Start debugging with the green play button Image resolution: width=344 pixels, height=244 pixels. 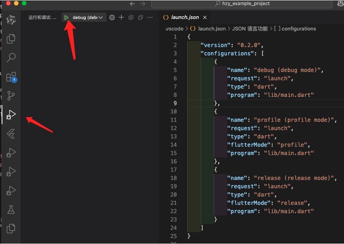tap(66, 17)
